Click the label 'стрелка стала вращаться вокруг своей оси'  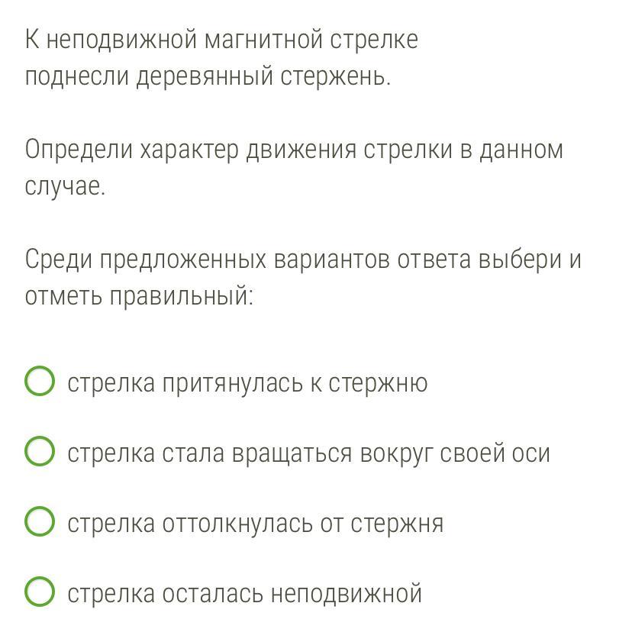308,453
